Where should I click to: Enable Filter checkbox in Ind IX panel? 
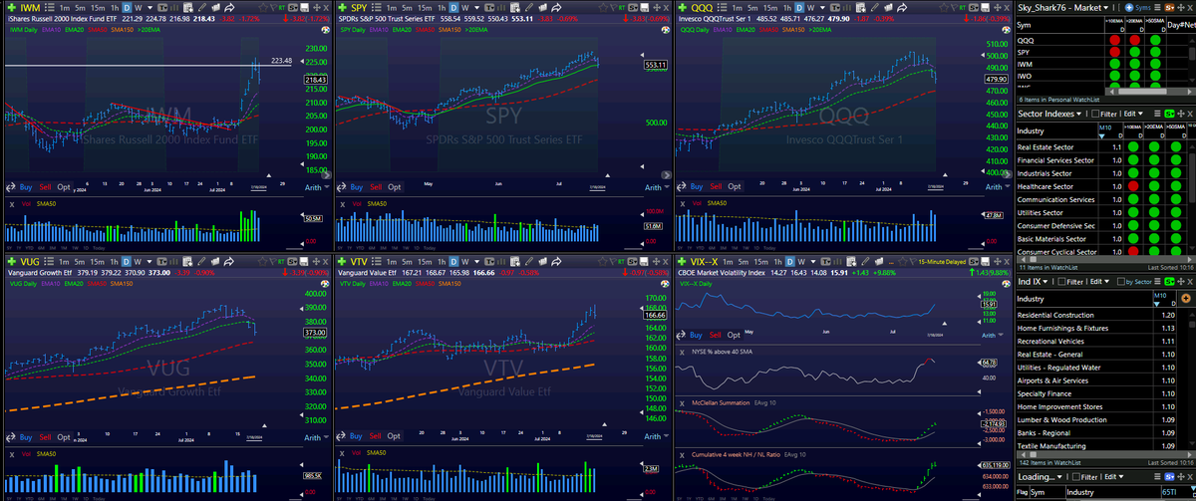pyautogui.click(x=1061, y=281)
